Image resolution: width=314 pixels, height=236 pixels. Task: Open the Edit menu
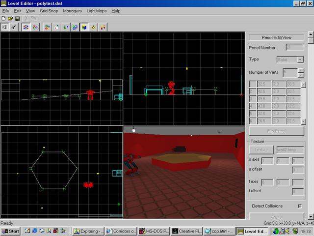(18, 11)
